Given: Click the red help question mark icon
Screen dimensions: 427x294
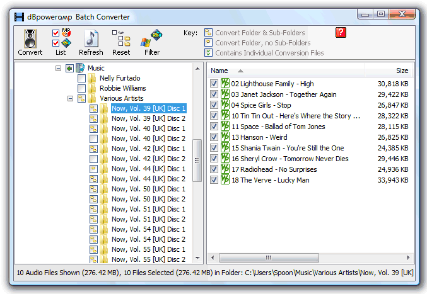Looking at the screenshot, I should coord(341,33).
